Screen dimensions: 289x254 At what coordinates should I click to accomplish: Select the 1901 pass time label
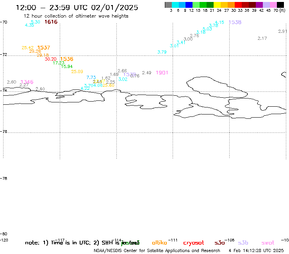pos(162,73)
